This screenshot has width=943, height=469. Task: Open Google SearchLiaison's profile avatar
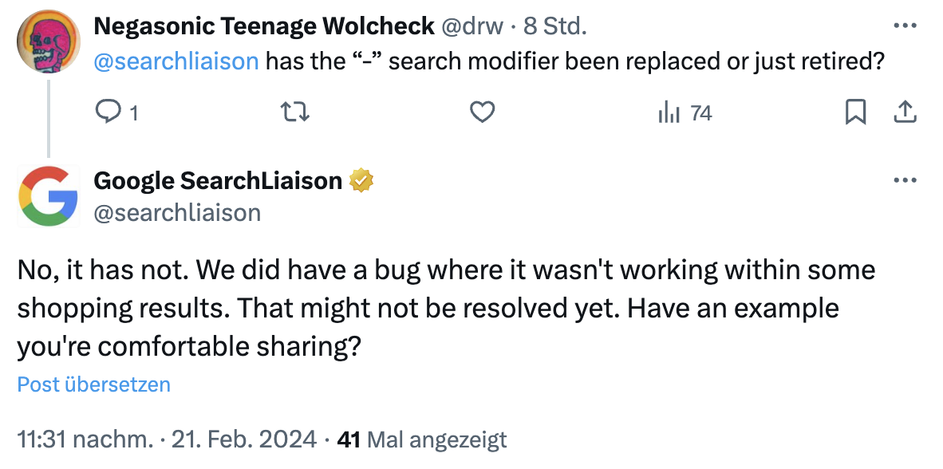pyautogui.click(x=49, y=195)
